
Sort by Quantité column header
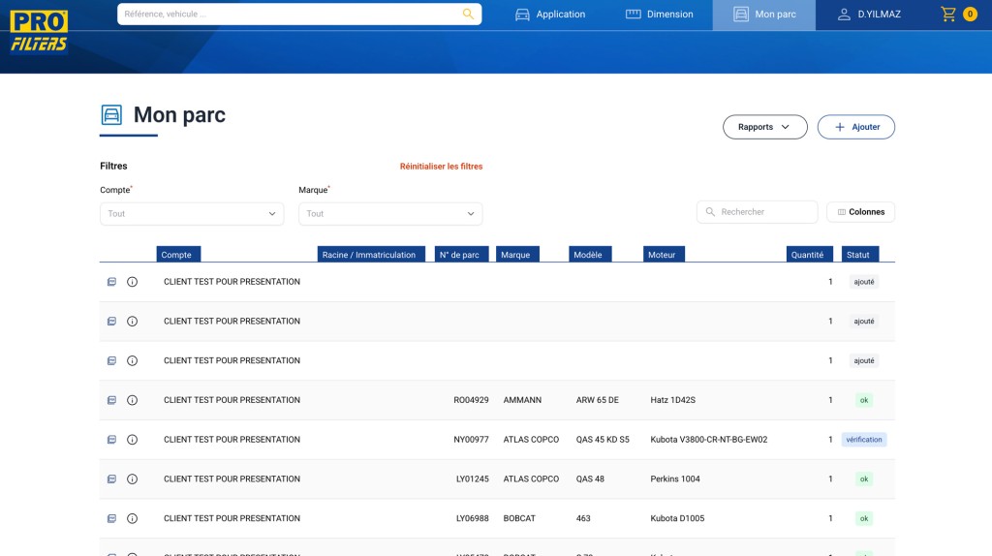[x=809, y=255]
